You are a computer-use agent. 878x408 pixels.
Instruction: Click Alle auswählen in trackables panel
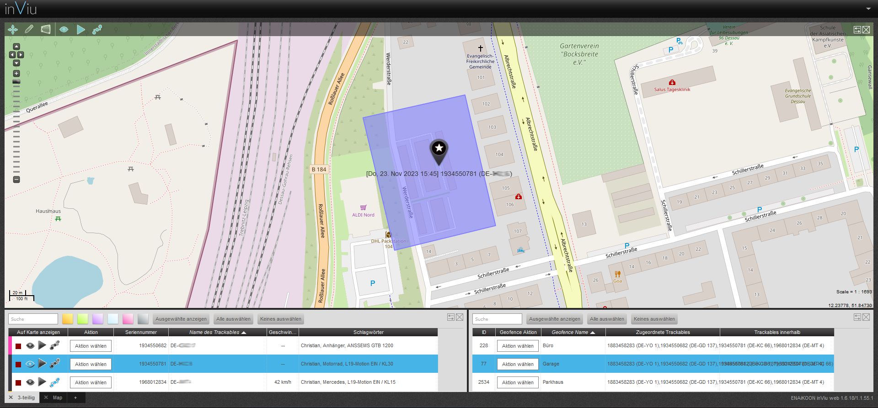coord(233,319)
